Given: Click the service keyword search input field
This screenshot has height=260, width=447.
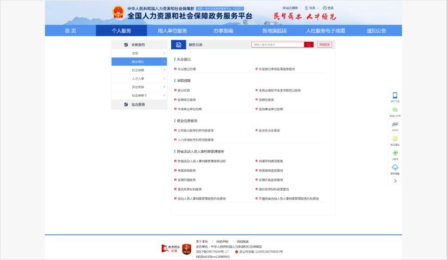Looking at the screenshot, I should [277, 45].
